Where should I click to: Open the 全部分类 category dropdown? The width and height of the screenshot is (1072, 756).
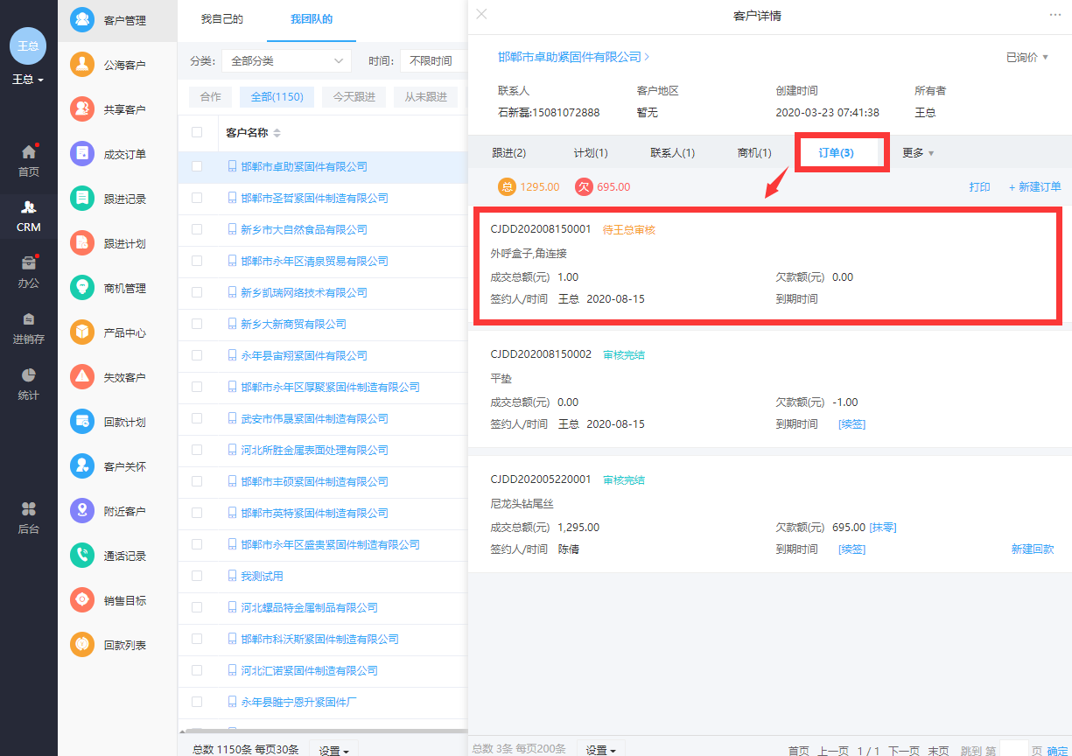point(286,60)
